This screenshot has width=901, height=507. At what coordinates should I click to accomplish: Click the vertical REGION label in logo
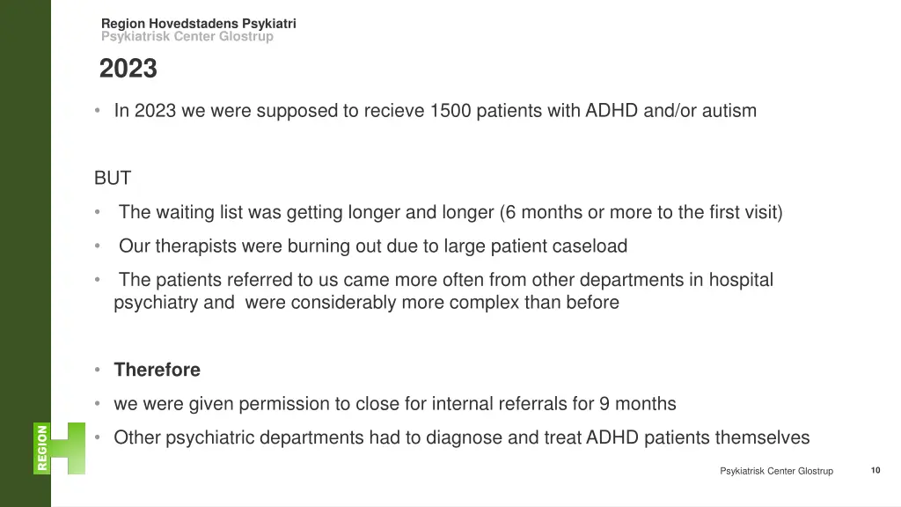pos(42,448)
